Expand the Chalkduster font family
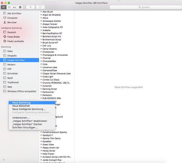 point(41,52)
